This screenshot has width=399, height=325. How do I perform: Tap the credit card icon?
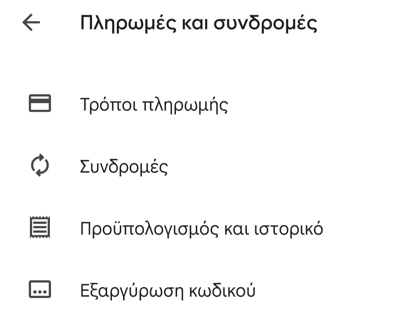40,103
